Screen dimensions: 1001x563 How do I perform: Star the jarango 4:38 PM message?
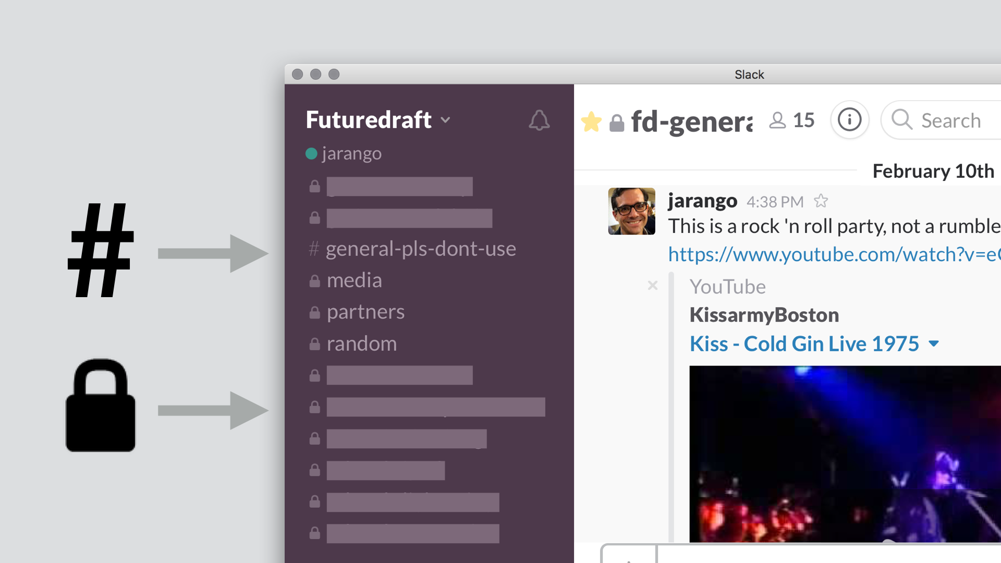[821, 201]
